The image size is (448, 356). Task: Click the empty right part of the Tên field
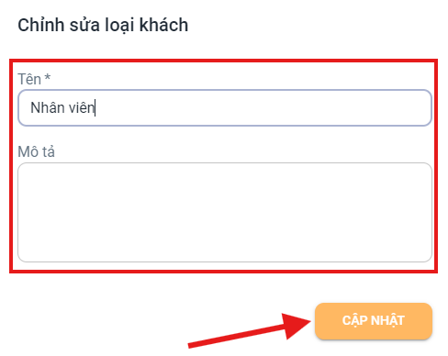[x=263, y=107]
